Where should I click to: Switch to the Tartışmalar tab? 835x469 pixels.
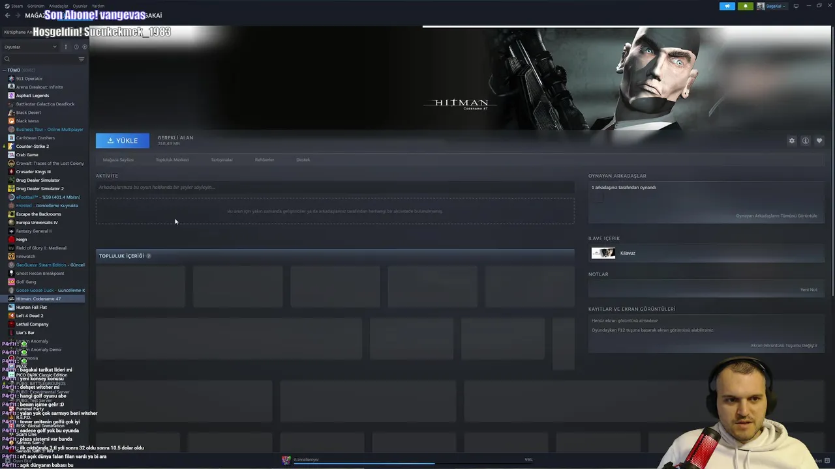(x=222, y=160)
